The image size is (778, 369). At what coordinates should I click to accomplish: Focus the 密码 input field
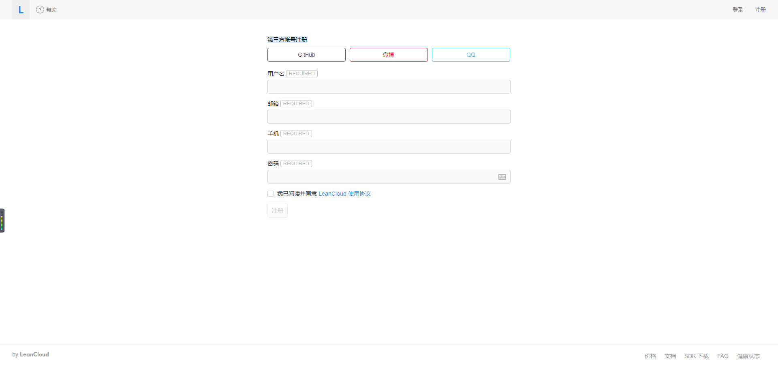[x=389, y=177]
